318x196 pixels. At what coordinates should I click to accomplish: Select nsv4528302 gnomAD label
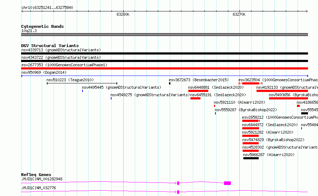pyautogui.click(x=280, y=147)
